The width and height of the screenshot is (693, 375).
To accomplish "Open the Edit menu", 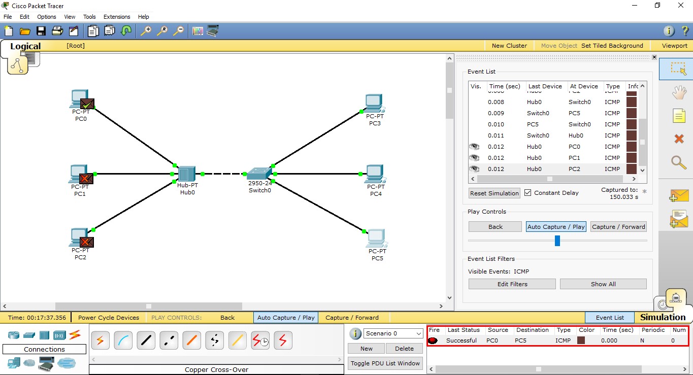I will click(x=24, y=17).
